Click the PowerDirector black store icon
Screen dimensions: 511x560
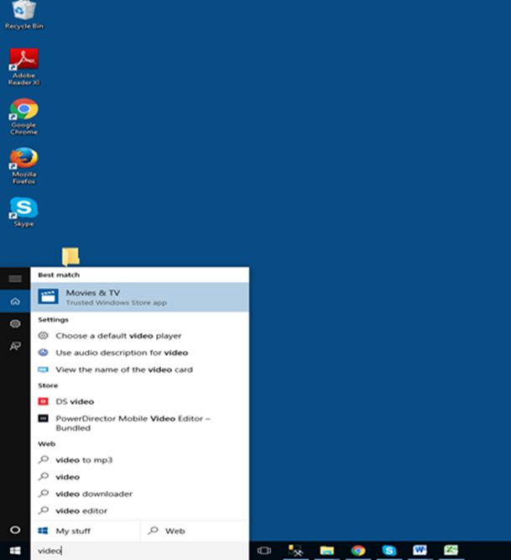(43, 418)
